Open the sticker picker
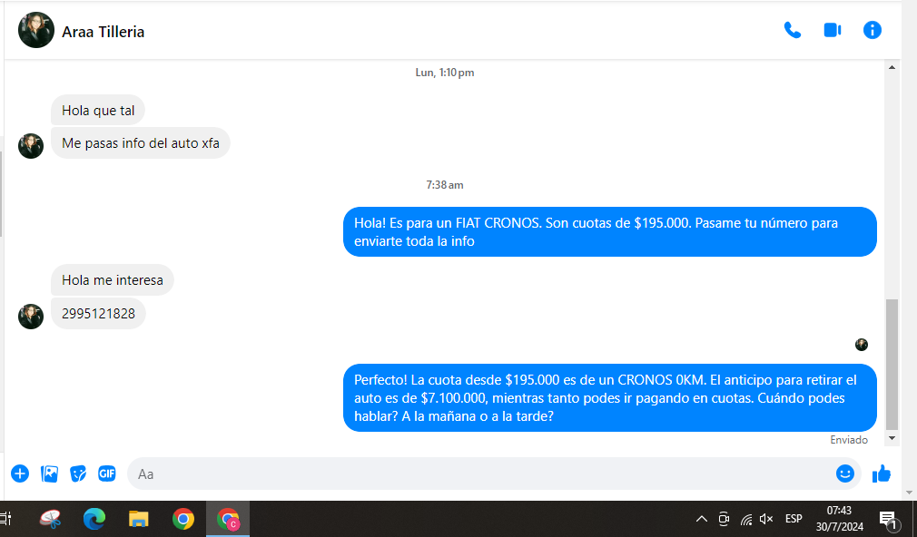Image resolution: width=917 pixels, height=537 pixels. coord(78,474)
